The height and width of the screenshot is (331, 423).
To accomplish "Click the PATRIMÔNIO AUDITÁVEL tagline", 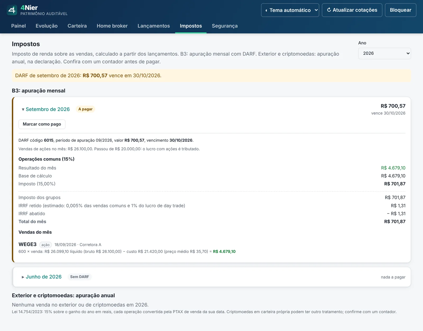I will pyautogui.click(x=44, y=14).
